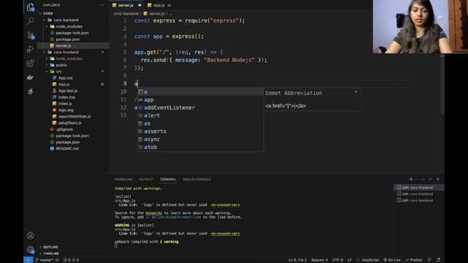Open notifications bell in status bar
Screen dimensions: 468x263
(438, 260)
